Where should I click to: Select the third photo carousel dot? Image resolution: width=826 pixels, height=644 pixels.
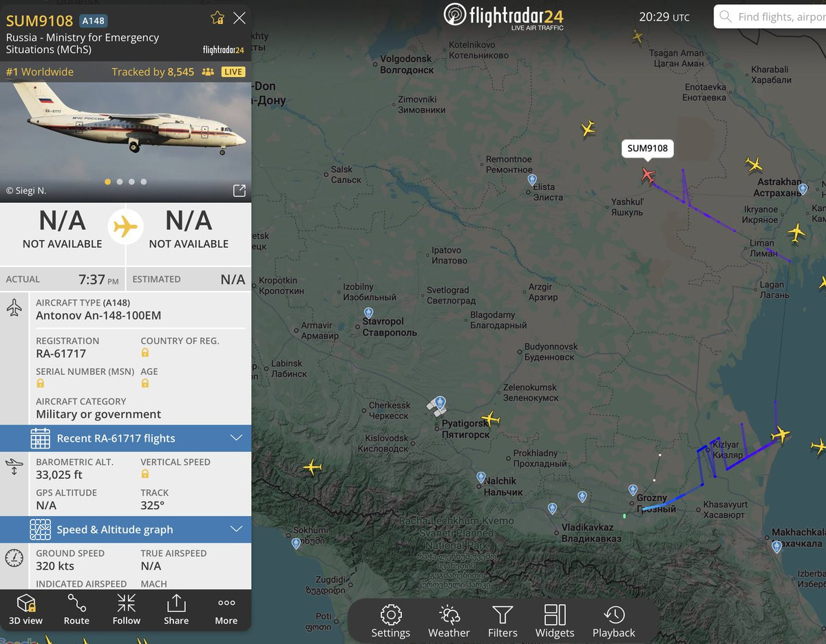pos(131,182)
